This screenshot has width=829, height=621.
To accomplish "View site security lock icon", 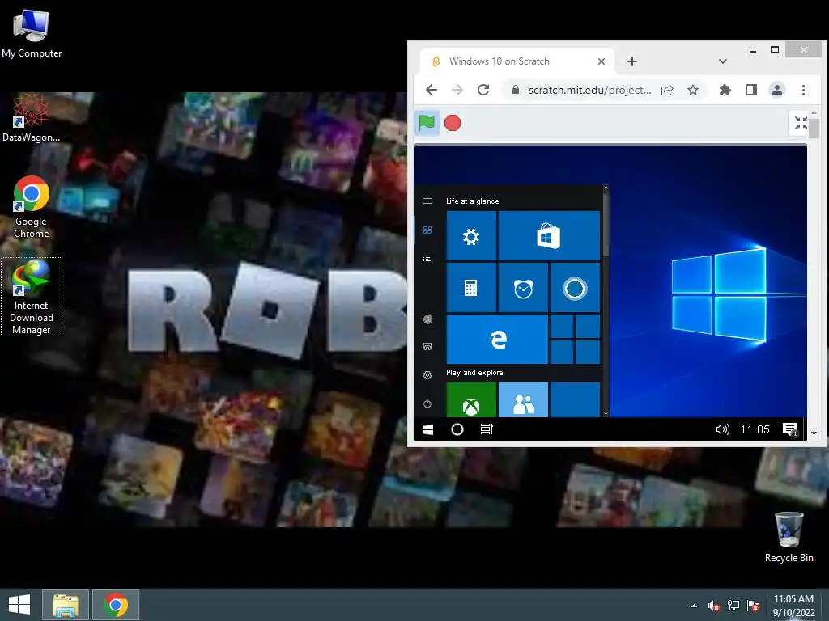I will point(516,90).
